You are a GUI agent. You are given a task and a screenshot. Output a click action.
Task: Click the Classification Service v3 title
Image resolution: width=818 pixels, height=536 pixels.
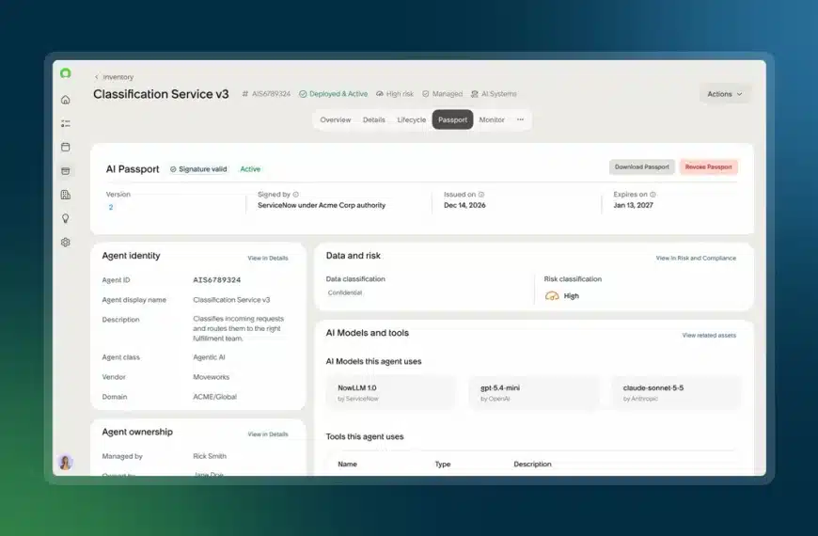point(161,94)
